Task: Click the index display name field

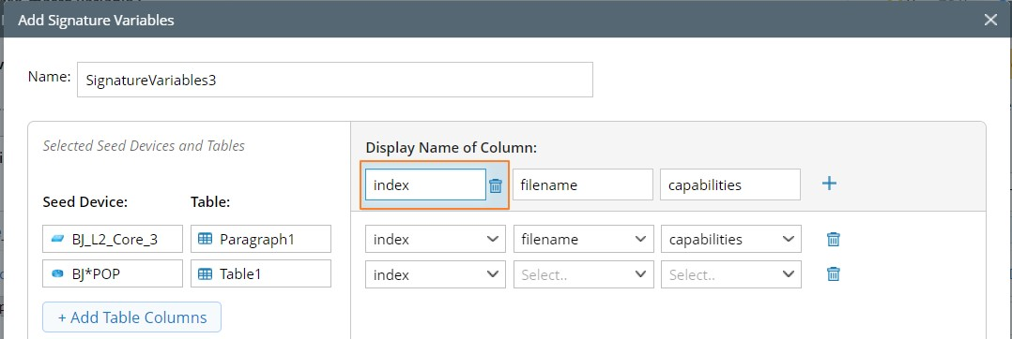Action: tap(425, 184)
